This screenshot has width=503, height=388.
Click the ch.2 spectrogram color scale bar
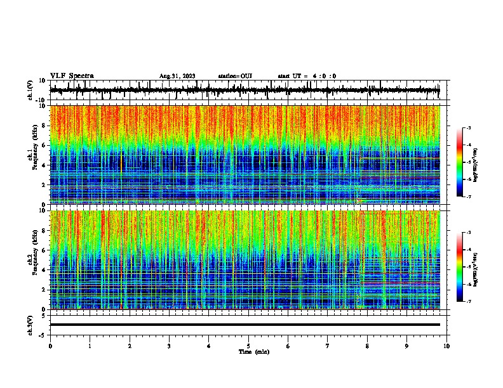click(460, 267)
